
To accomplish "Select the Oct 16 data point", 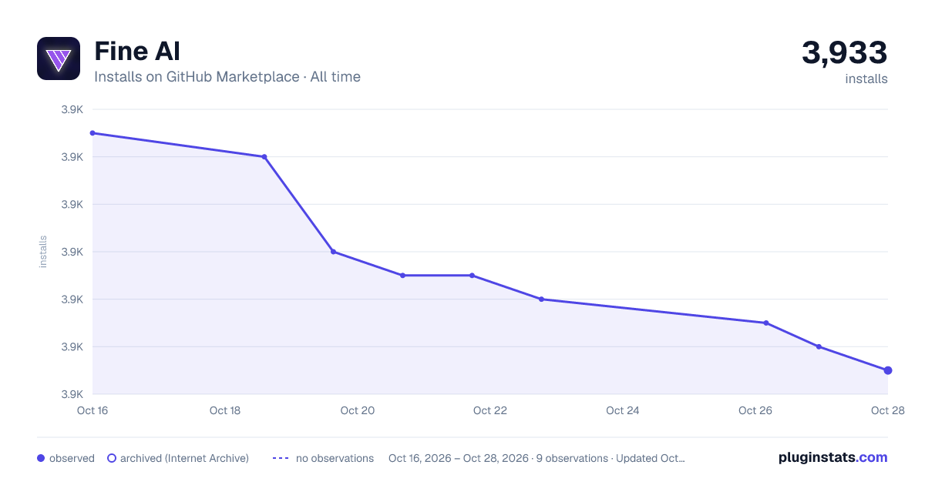I will click(x=92, y=133).
